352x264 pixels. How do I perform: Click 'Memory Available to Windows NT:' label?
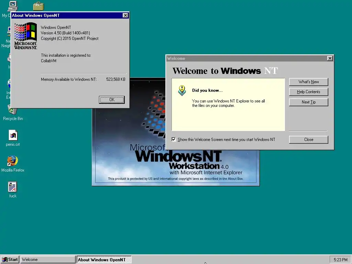[x=69, y=79]
